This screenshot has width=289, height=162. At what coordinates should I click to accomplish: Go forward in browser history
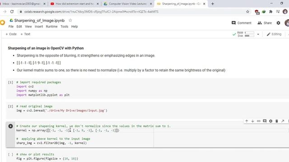5,12
